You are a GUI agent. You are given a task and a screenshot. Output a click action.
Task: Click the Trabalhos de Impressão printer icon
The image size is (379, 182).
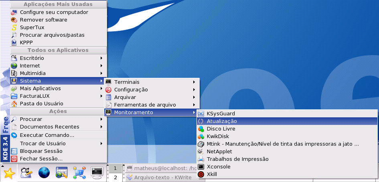tap(201, 159)
